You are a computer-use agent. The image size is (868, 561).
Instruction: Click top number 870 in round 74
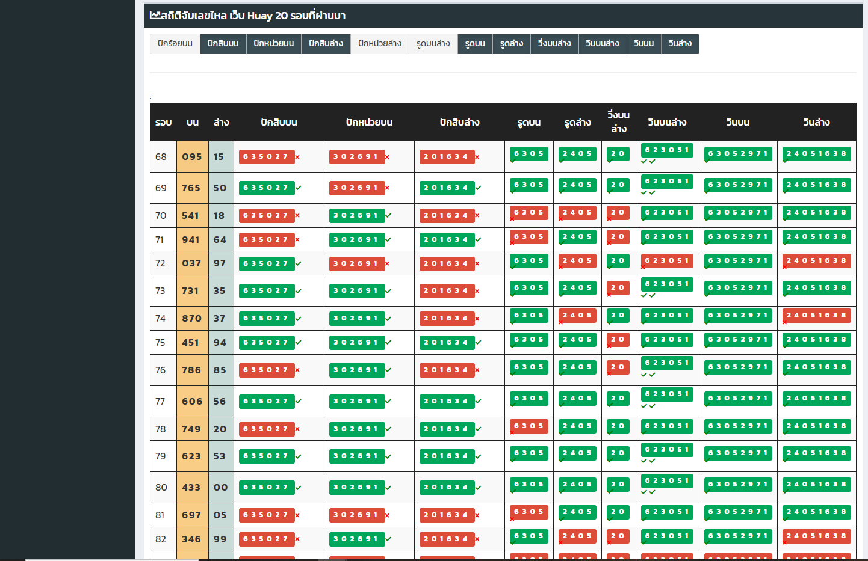coord(191,318)
